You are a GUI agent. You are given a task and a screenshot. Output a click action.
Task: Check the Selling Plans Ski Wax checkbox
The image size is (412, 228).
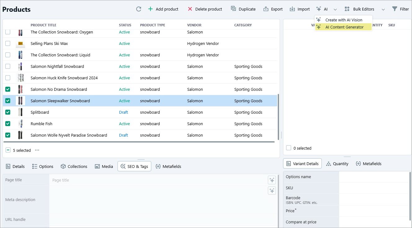click(8, 43)
